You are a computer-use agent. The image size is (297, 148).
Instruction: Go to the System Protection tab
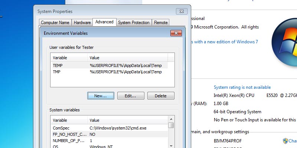(134, 23)
